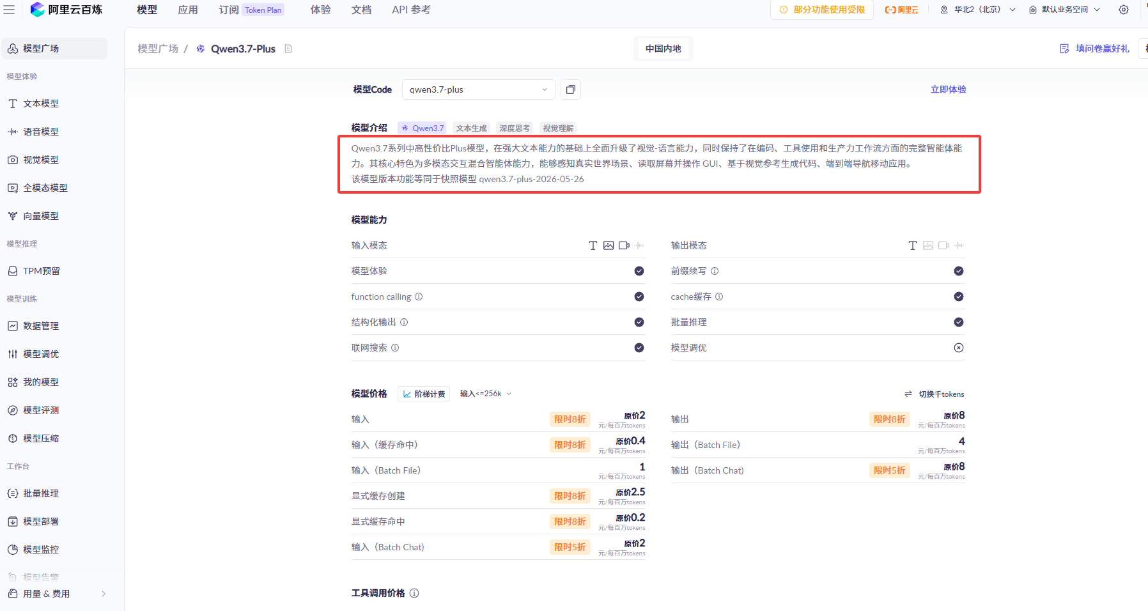Open the 体验 top navigation tab
The width and height of the screenshot is (1148, 611).
point(321,10)
